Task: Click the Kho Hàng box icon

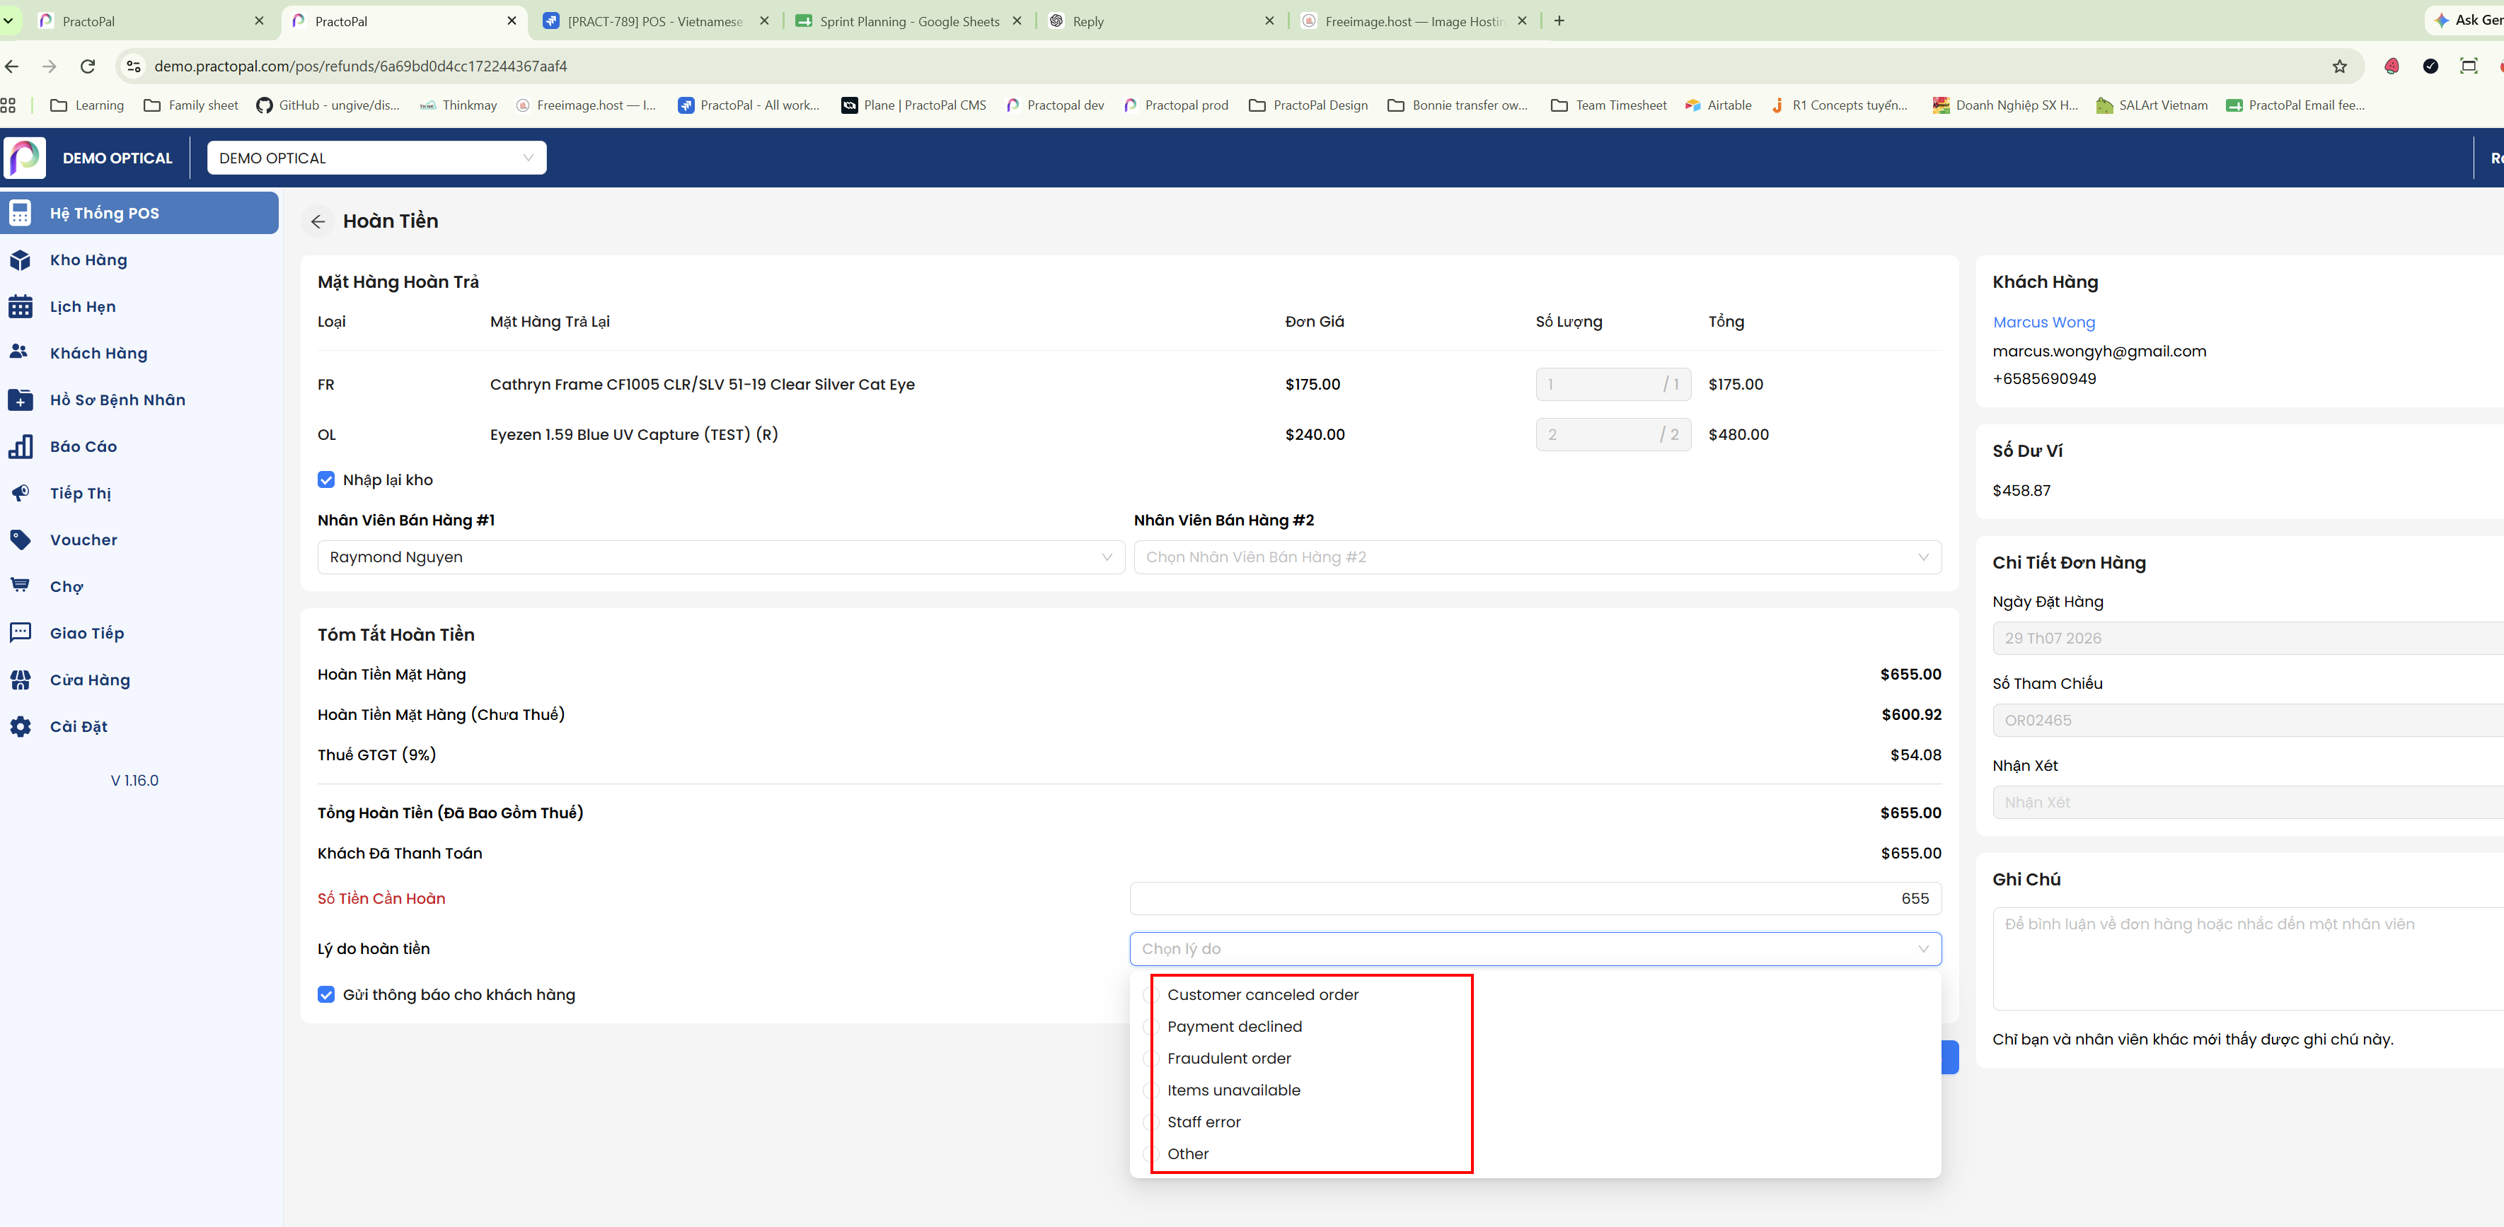Action: [21, 260]
